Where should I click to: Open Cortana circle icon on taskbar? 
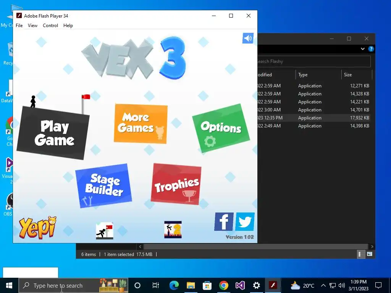click(137, 285)
